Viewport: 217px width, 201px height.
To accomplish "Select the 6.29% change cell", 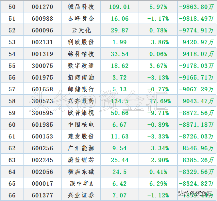I will pos(158,184).
